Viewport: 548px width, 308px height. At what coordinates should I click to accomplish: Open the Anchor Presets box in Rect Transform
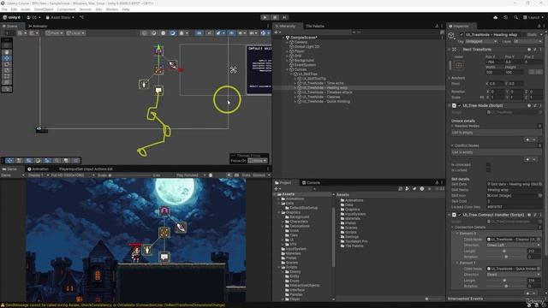point(459,65)
